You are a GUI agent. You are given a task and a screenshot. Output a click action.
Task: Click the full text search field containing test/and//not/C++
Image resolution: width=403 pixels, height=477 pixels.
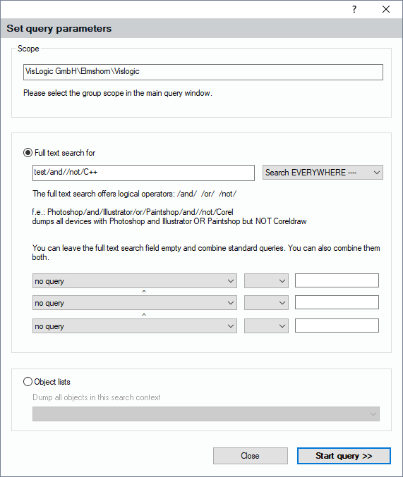point(143,173)
